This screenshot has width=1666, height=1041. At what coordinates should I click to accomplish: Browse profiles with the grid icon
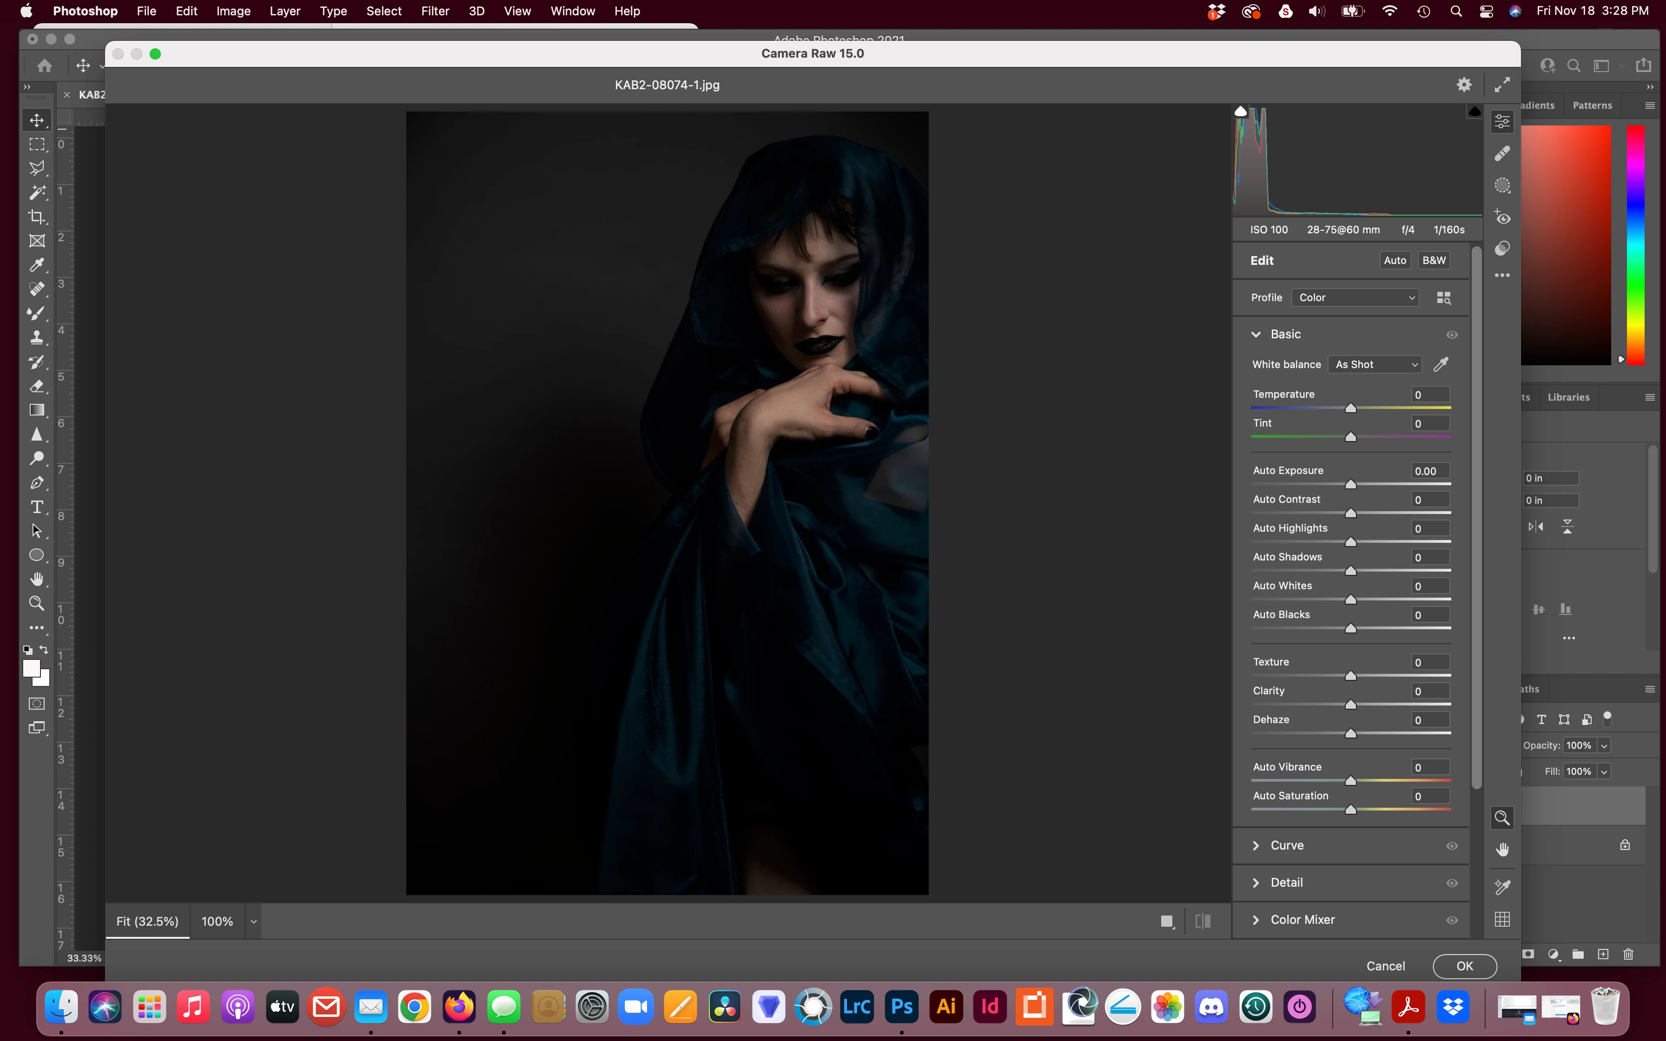point(1444,297)
